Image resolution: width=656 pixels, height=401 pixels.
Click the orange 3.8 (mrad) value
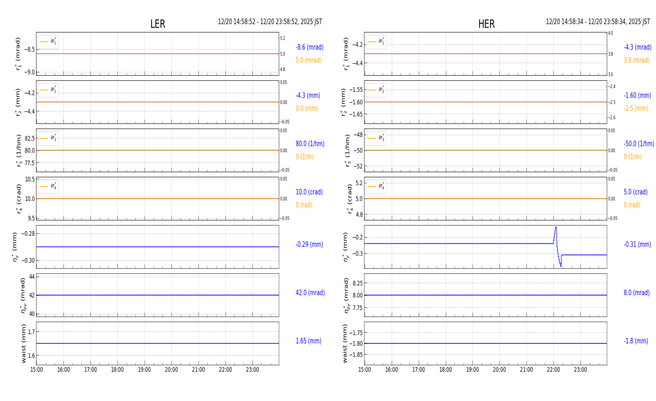636,60
